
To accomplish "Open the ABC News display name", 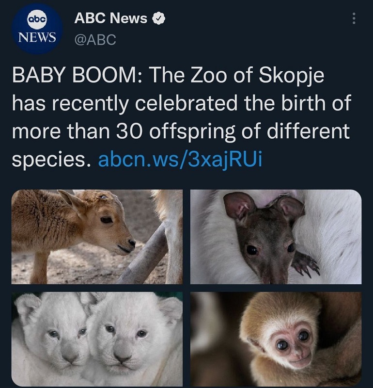I will point(111,18).
